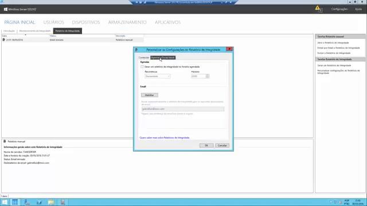The height and width of the screenshot is (206, 367).
Task: Click the Windows Server 2012 R2 logo
Action: coord(5,9)
